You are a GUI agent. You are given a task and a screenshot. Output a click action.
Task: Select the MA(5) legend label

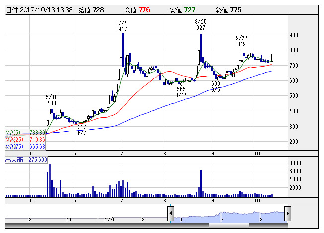click(x=25, y=133)
